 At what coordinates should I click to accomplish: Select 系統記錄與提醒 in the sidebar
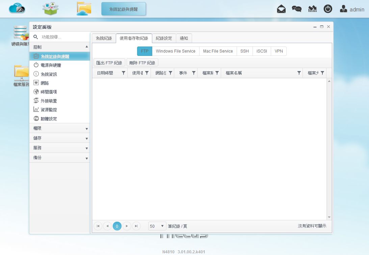point(60,56)
